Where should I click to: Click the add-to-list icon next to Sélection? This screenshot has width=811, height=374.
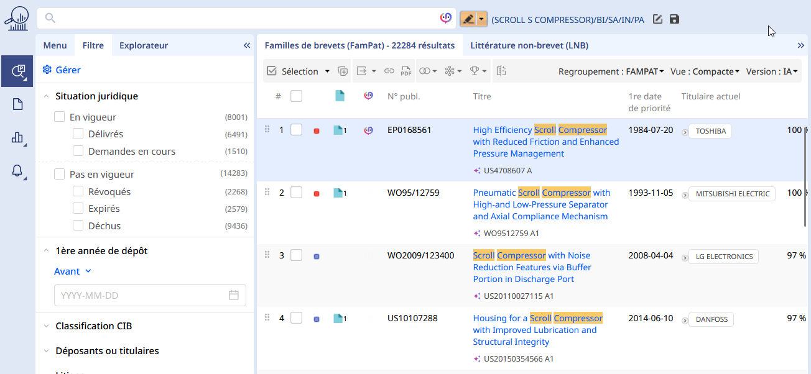point(343,71)
